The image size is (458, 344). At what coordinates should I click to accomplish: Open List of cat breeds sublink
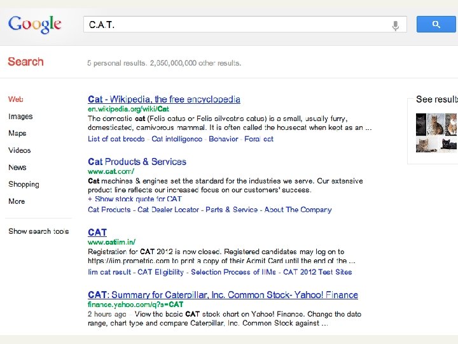116,139
